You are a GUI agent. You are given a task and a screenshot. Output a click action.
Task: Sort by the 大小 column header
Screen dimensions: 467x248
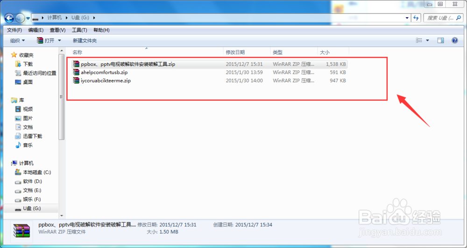(x=333, y=52)
